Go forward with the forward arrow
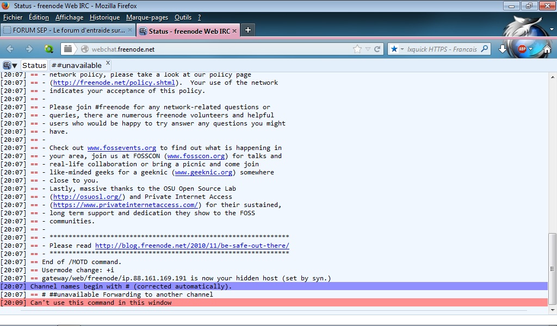The height and width of the screenshot is (326, 557). (29, 49)
